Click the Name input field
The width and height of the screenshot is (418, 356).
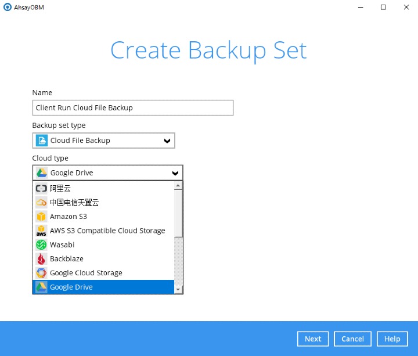(x=133, y=108)
